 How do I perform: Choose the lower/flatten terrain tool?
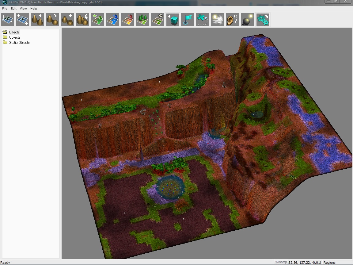67,20
